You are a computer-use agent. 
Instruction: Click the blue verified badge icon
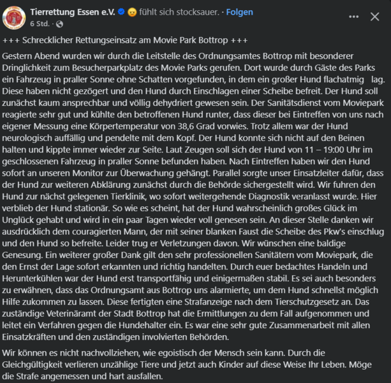(x=121, y=11)
